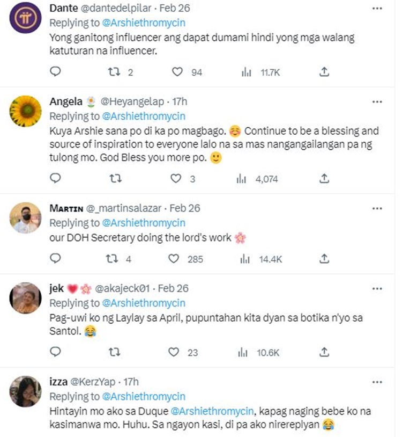
Task: Share Dante's tweet
Action: 324,71
